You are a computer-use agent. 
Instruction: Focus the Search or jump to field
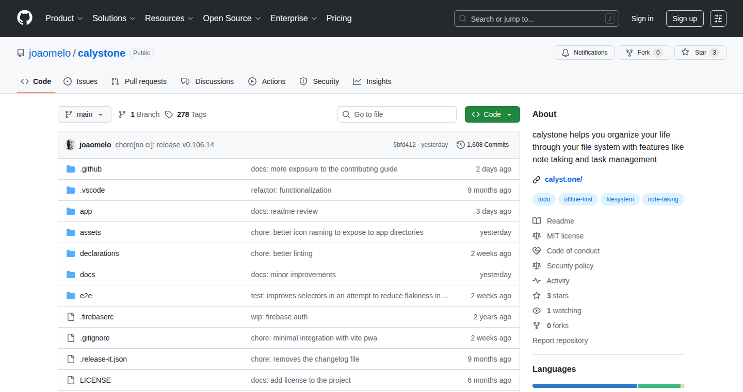[x=537, y=19]
